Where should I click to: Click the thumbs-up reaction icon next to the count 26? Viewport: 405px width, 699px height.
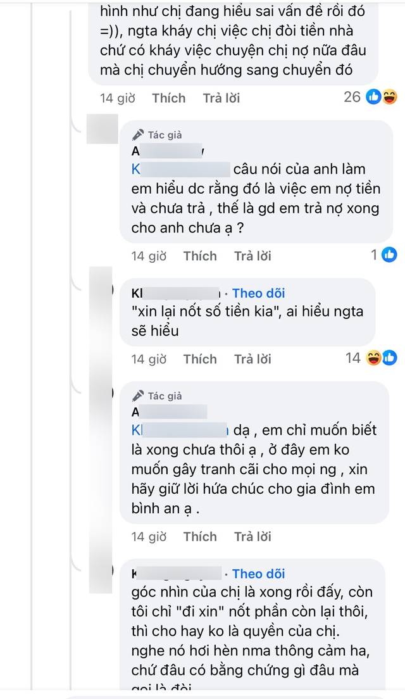pos(373,96)
